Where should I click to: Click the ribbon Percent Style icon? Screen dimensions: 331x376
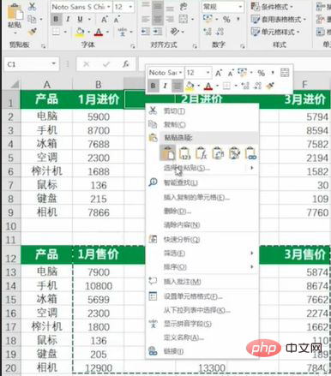pyautogui.click(x=226, y=19)
